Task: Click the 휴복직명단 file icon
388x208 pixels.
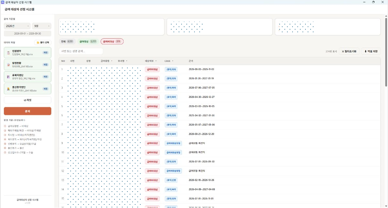Action: pos(8,77)
